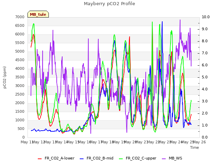Click the 2500 tick on left axis
Screen dimensions: 220x165
click(20, 94)
